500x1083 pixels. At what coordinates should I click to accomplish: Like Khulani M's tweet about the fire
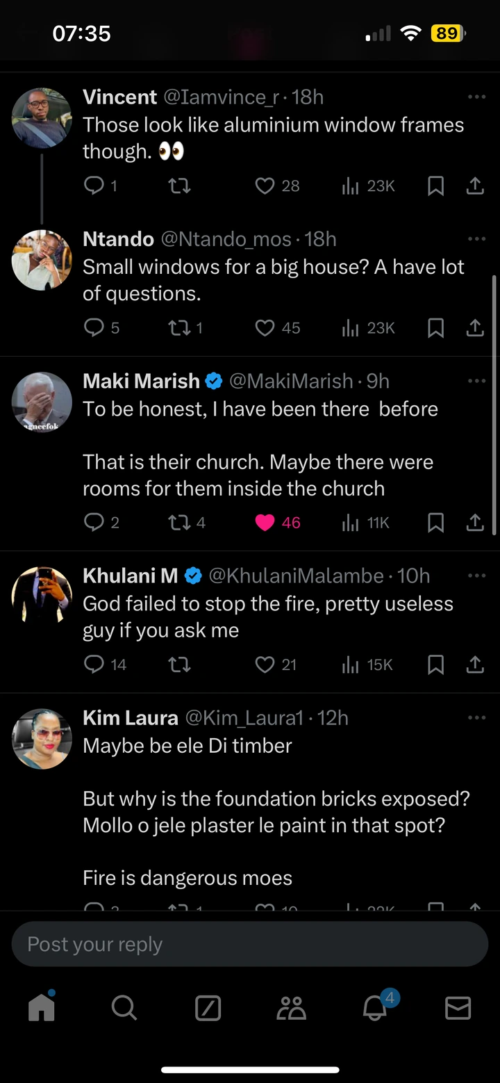(x=265, y=665)
